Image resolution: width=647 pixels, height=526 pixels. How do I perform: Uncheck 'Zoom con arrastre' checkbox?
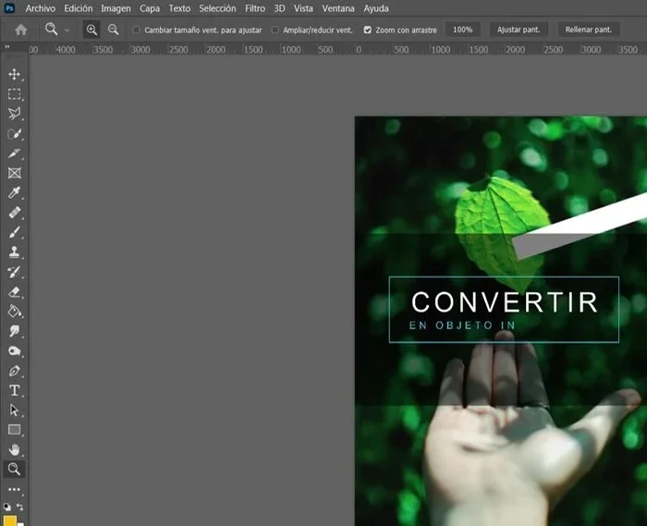click(x=368, y=30)
